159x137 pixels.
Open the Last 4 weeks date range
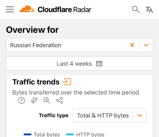(79, 63)
